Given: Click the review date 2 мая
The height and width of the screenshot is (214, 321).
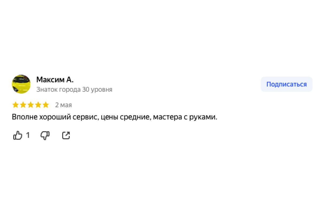Looking at the screenshot, I should click(x=63, y=105).
